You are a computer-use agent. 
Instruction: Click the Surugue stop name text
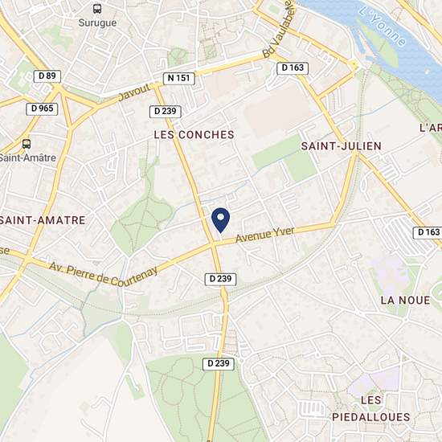pos(97,23)
